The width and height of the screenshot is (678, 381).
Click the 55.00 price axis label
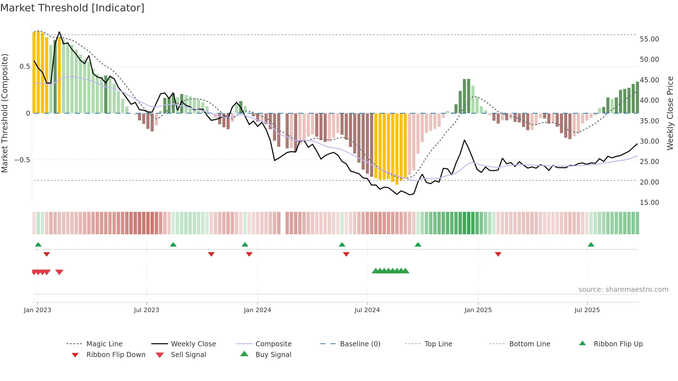(x=649, y=39)
